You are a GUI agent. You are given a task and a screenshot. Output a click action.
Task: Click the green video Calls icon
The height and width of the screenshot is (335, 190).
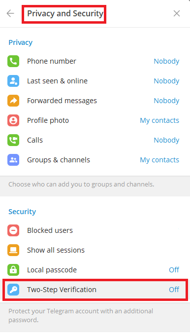click(13, 140)
